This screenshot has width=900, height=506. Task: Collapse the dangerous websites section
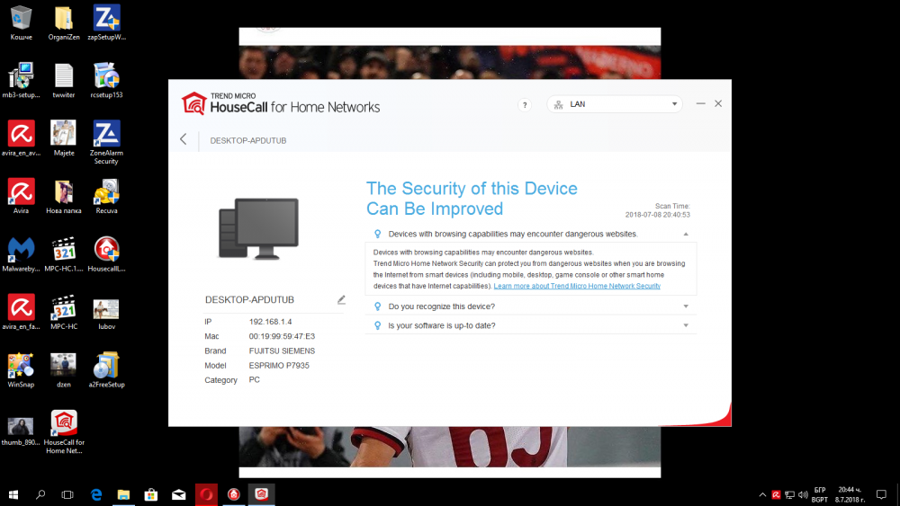(685, 234)
